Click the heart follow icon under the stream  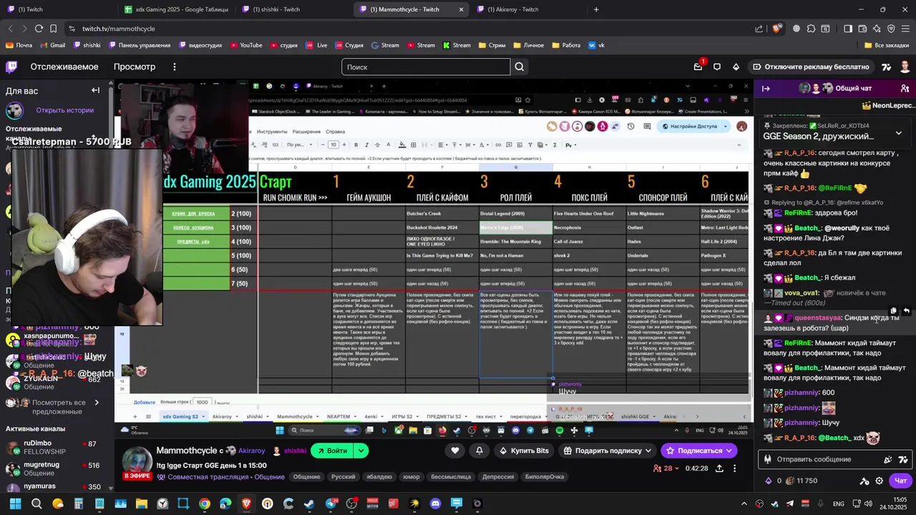(x=455, y=451)
